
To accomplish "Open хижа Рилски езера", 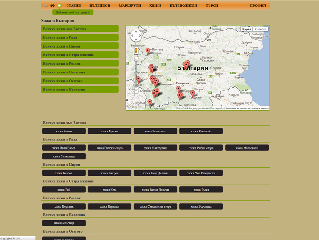I will point(110,148).
